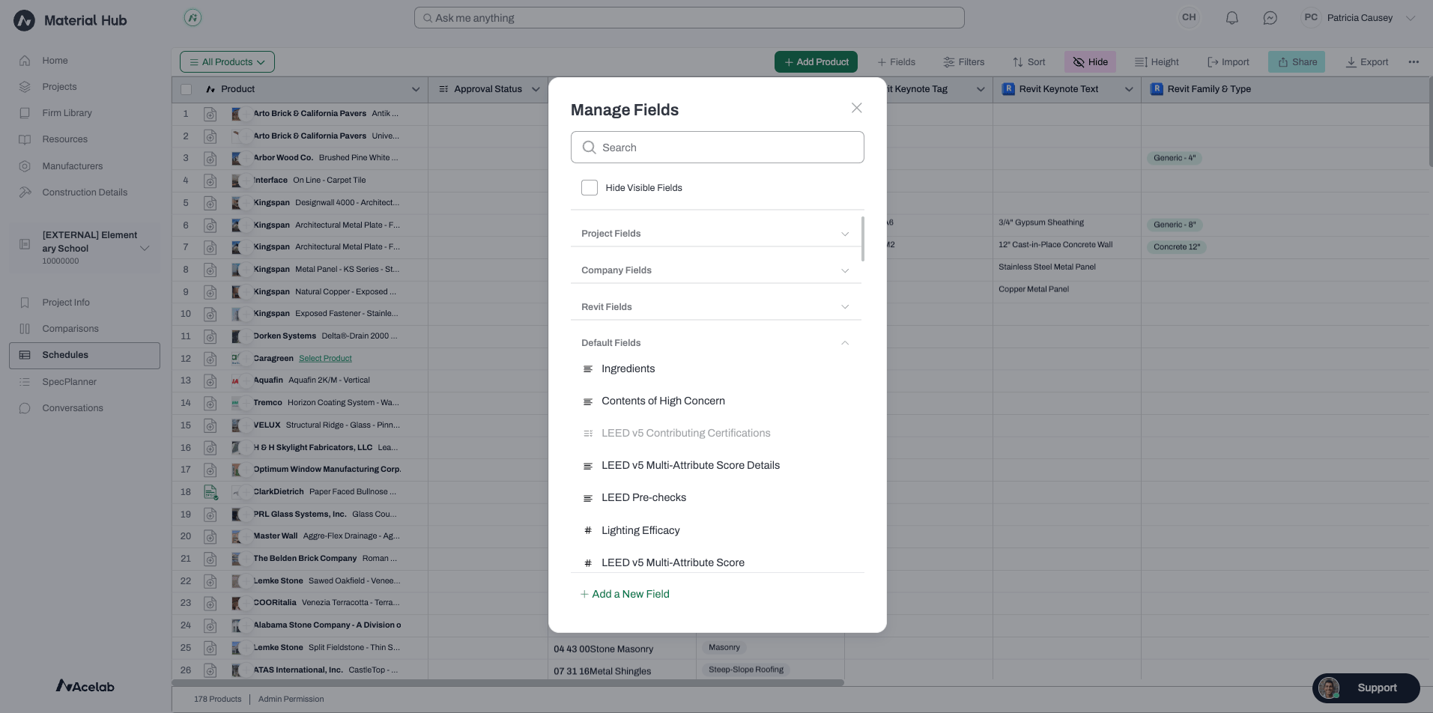Open SpecPlanner from the sidebar

(x=69, y=382)
